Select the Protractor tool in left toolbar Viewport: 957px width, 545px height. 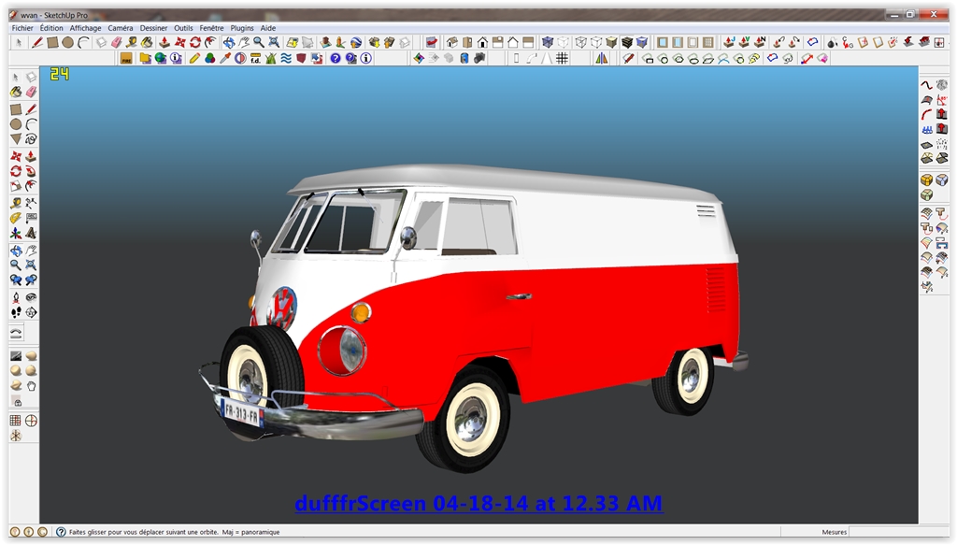click(x=16, y=218)
